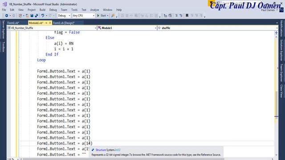The width and height of the screenshot is (285, 160).
Task: Save Module1.vb with the floppy-disk icon
Action: click(32, 16)
